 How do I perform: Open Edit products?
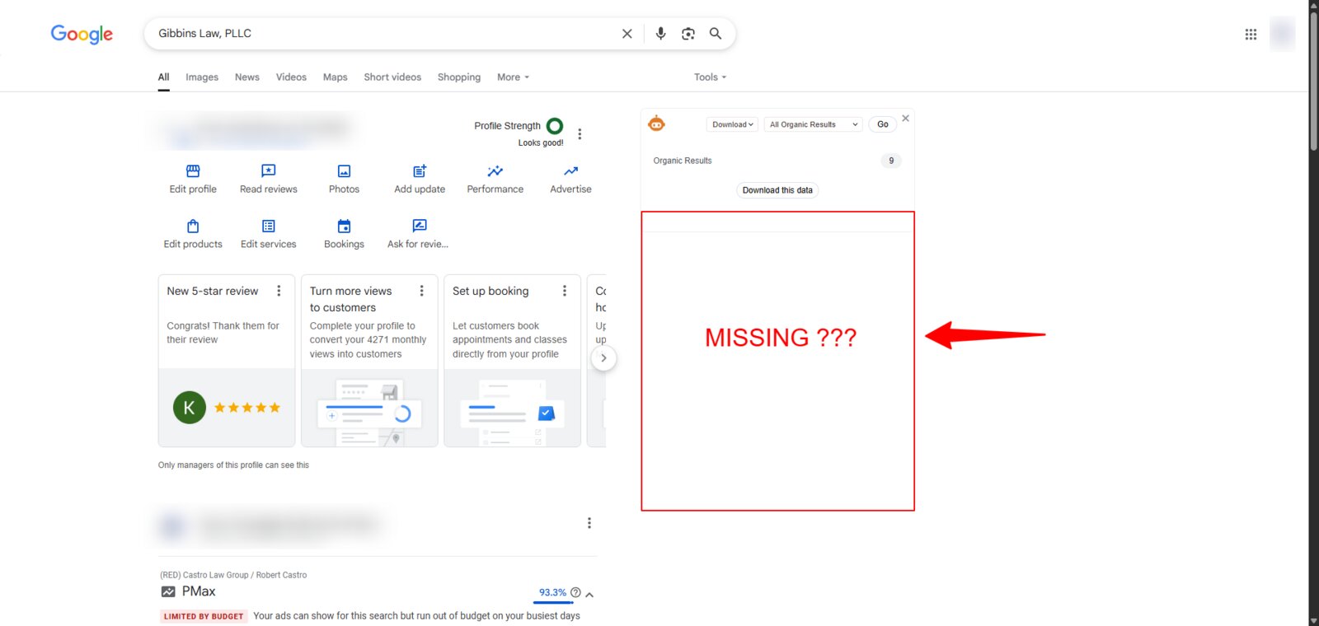coord(193,234)
